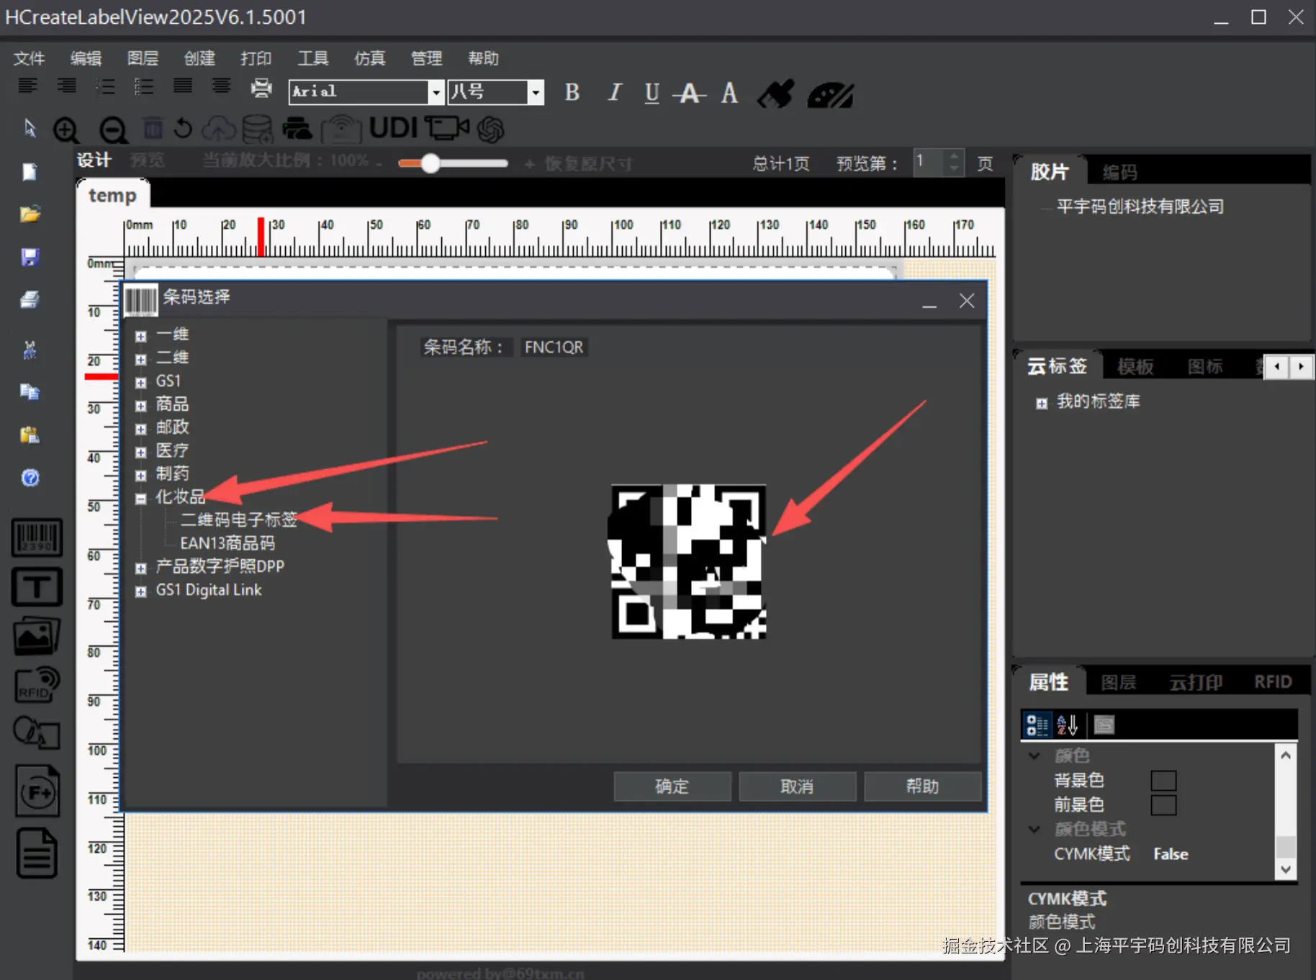The height and width of the screenshot is (980, 1316).
Task: Switch to the 模板 tab
Action: 1135,367
